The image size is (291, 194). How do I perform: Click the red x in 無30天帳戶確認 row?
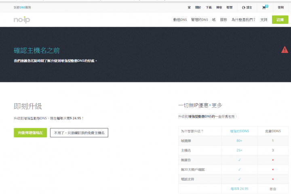pos(273,169)
